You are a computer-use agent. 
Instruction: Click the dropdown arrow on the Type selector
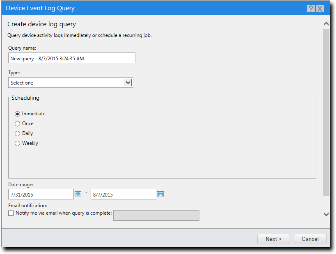click(x=128, y=82)
